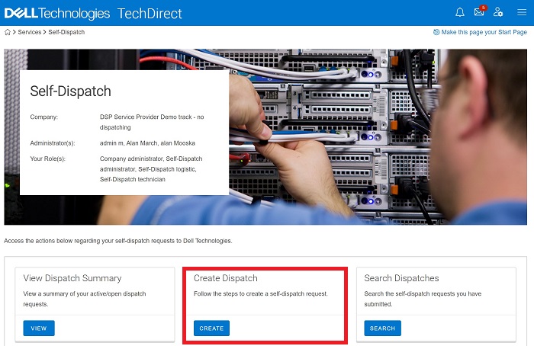Screen dimensions: 534x346
Task: Click 'DSP Service Provider Demo track' company value
Action: (x=152, y=122)
